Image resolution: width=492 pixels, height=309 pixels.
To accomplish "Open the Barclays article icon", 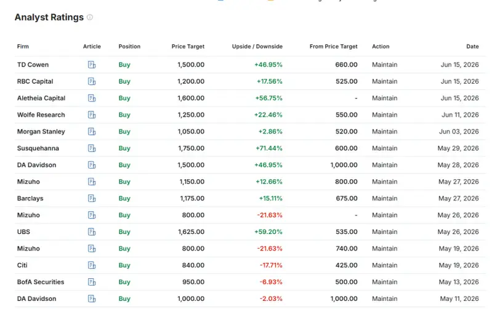I will click(x=92, y=198).
